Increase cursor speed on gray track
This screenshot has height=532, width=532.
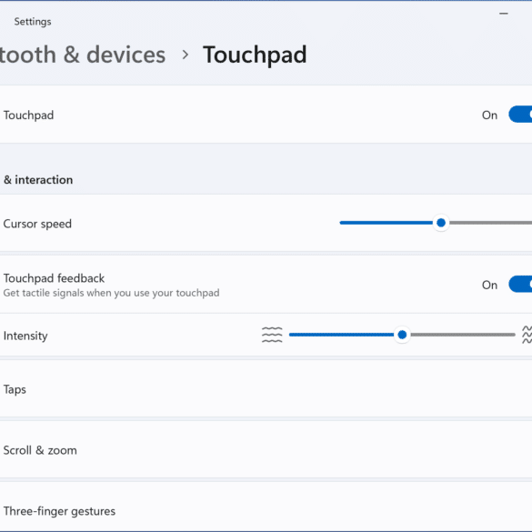click(x=490, y=223)
